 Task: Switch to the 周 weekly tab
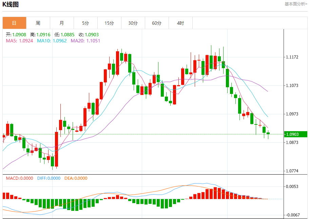pos(38,23)
